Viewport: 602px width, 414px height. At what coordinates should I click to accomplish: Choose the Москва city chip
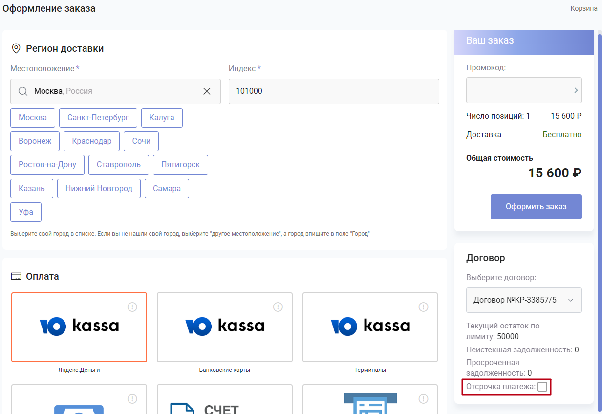(33, 118)
